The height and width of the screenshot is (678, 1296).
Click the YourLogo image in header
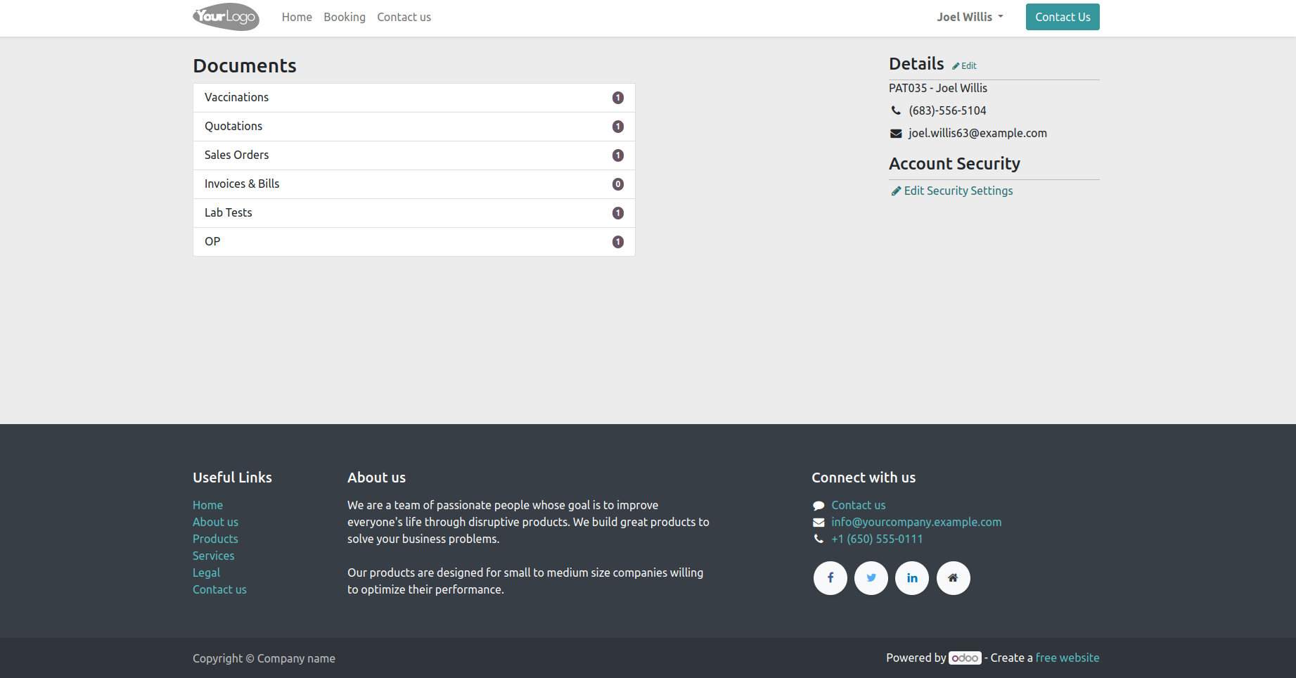coord(226,17)
